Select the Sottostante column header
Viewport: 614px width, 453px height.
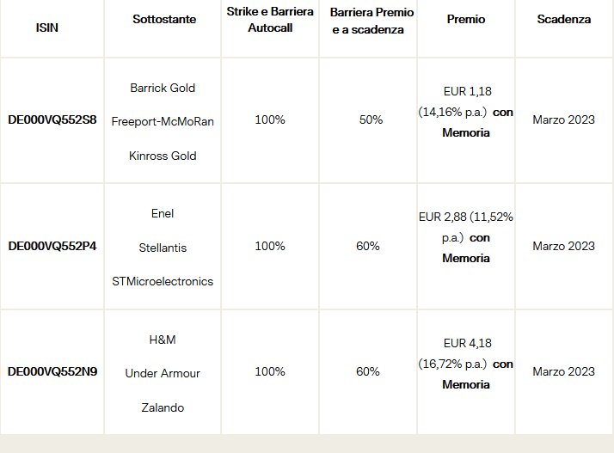[164, 19]
